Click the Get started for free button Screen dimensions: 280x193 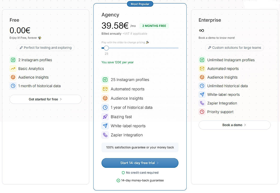coord(46,99)
